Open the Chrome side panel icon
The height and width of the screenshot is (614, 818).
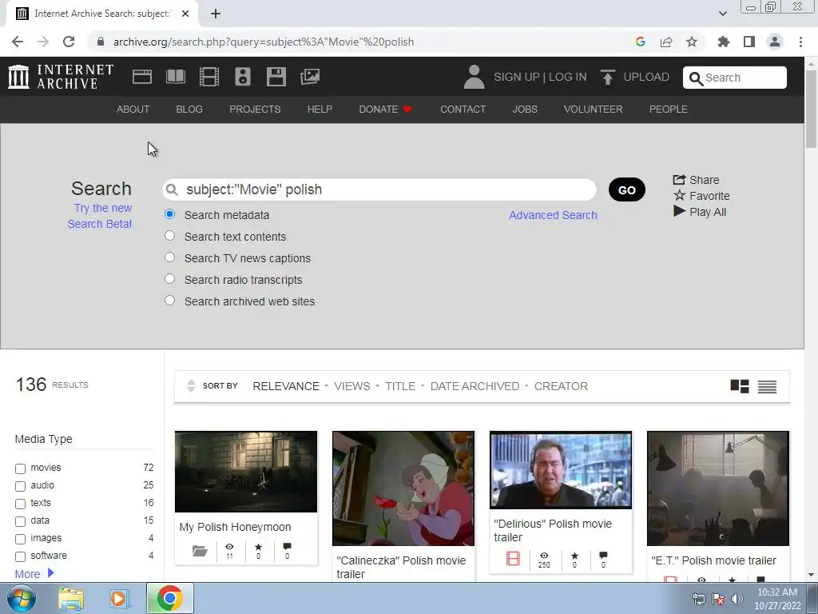749,42
